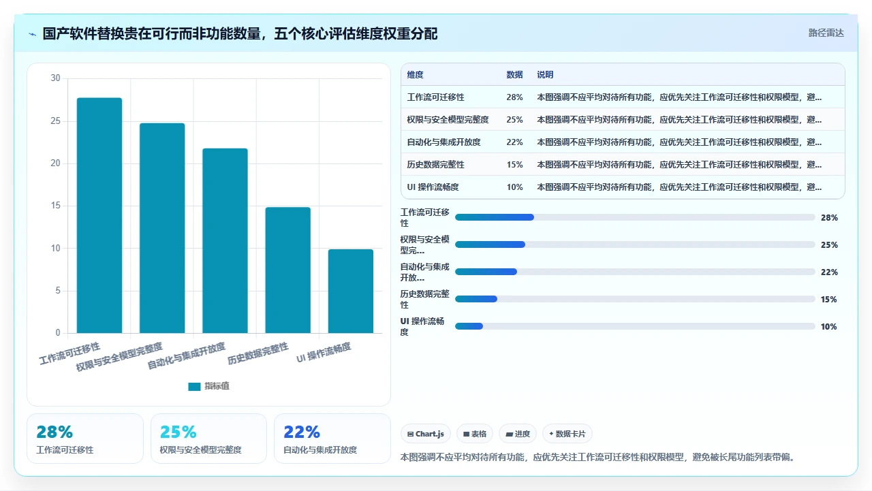The height and width of the screenshot is (491, 872).
Task: Click 权限与安全模型完整度 in the table's 维度 column
Action: pos(448,120)
